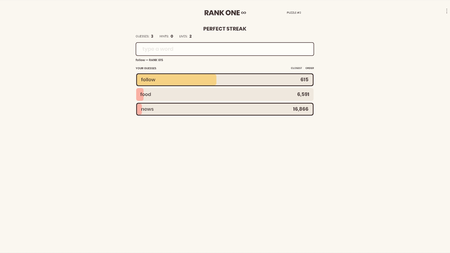Select the 'food' guess row
This screenshot has width=450, height=253.
(x=225, y=94)
